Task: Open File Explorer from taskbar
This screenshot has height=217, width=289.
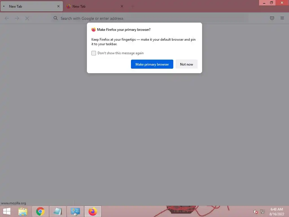Action: pyautogui.click(x=23, y=211)
